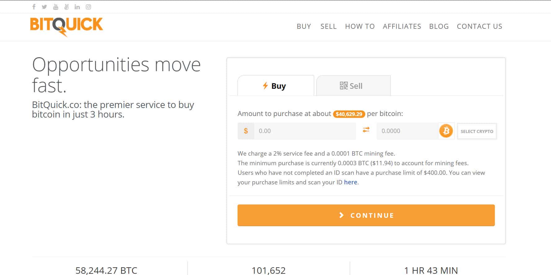The height and width of the screenshot is (275, 551).
Task: Open the LinkedIn social icon
Action: click(x=77, y=7)
